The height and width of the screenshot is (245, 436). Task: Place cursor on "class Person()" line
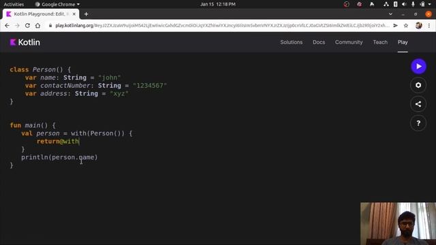(x=40, y=69)
